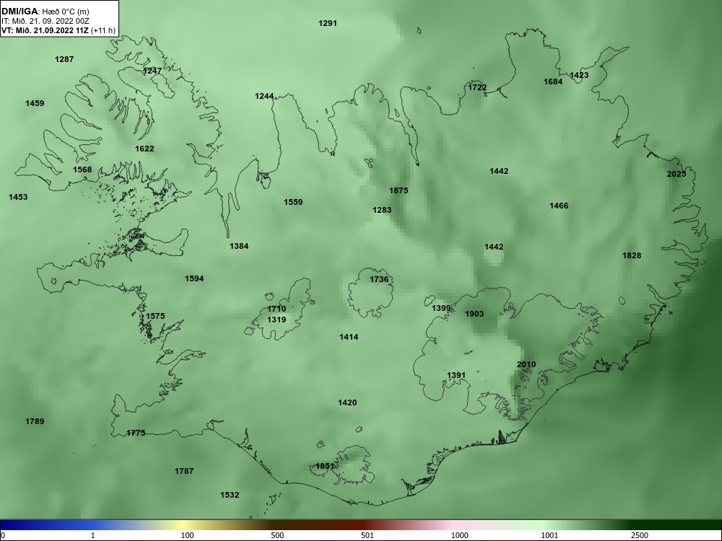Click the legend label 500
This screenshot has width=722, height=541.
[x=277, y=535]
